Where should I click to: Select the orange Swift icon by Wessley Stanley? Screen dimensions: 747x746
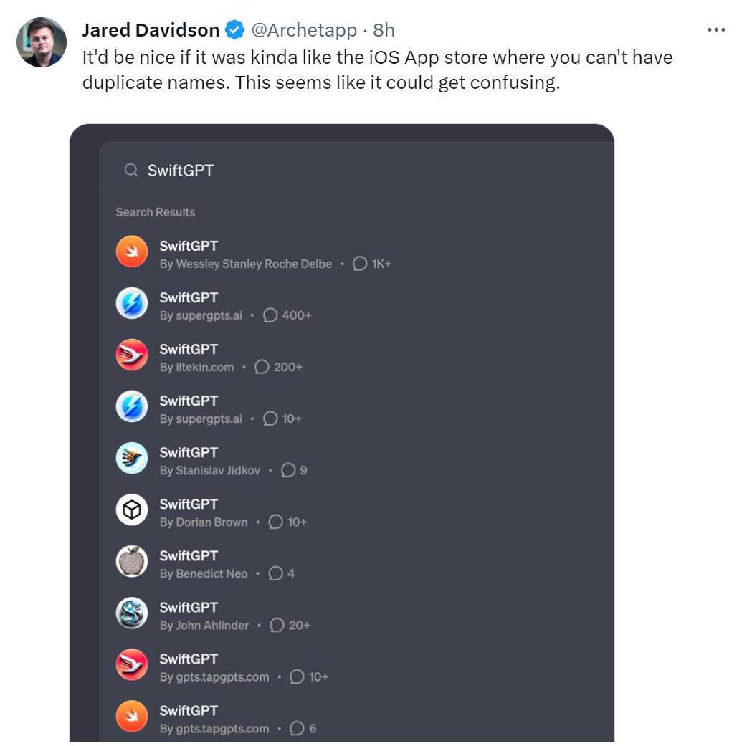pyautogui.click(x=132, y=252)
